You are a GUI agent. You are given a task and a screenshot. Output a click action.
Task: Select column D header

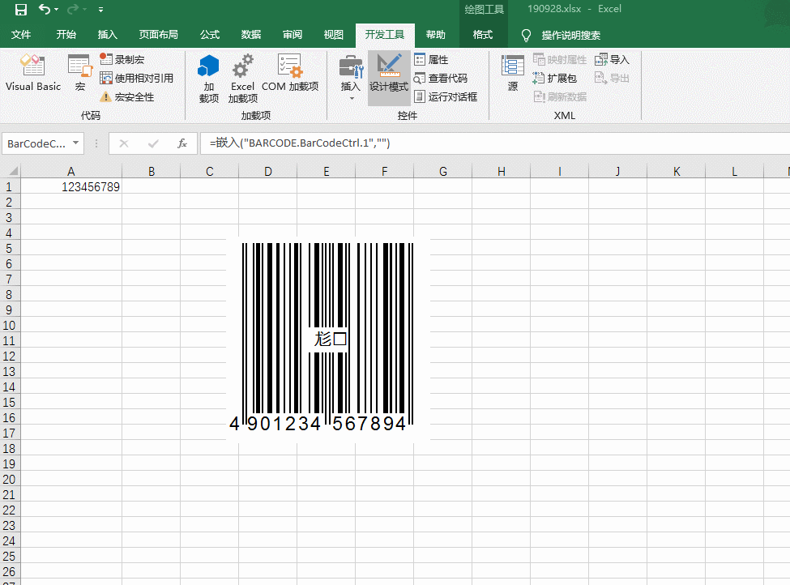(x=267, y=171)
